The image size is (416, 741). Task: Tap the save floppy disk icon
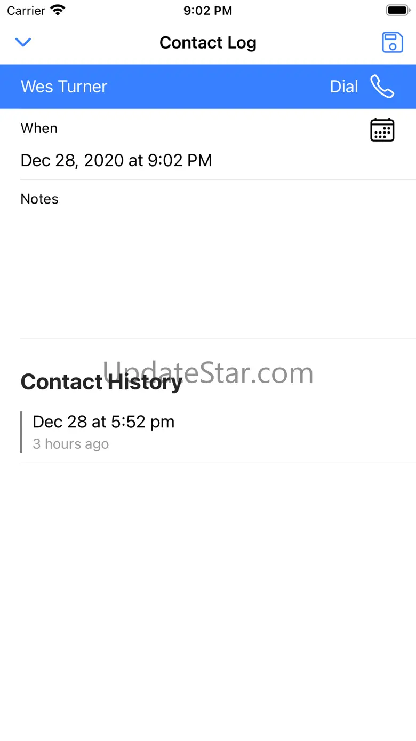point(393,43)
